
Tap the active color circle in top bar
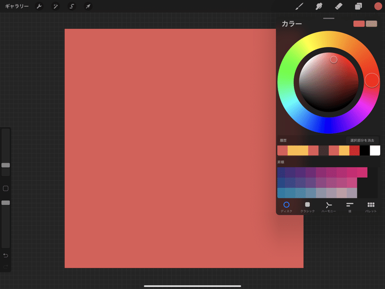click(378, 6)
